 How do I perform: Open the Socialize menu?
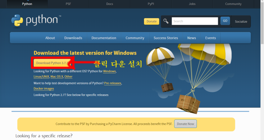pos(241,22)
